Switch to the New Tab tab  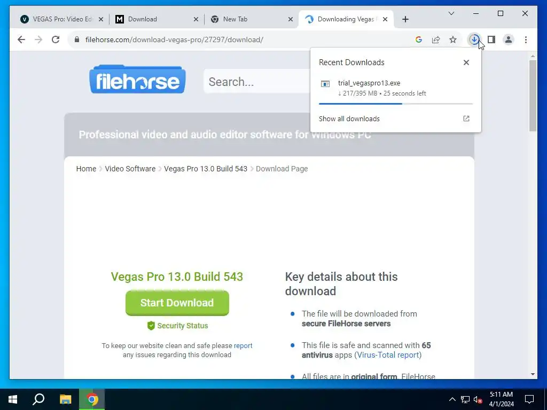pyautogui.click(x=252, y=19)
